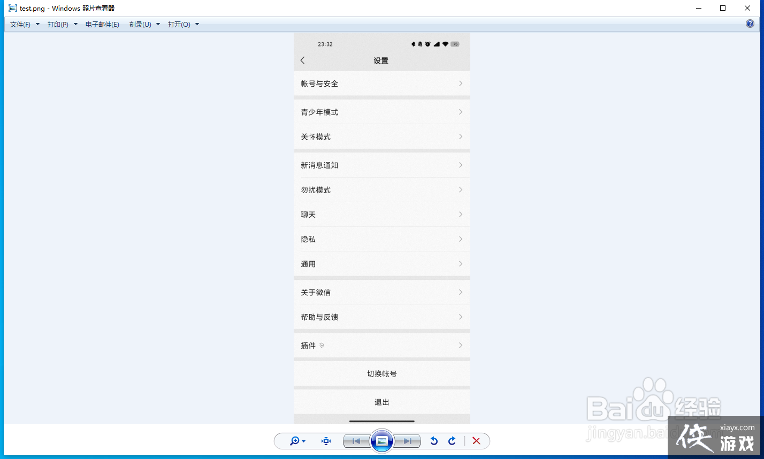Image resolution: width=764 pixels, height=459 pixels.
Task: Open the 打印(P) menu
Action: pyautogui.click(x=58, y=25)
